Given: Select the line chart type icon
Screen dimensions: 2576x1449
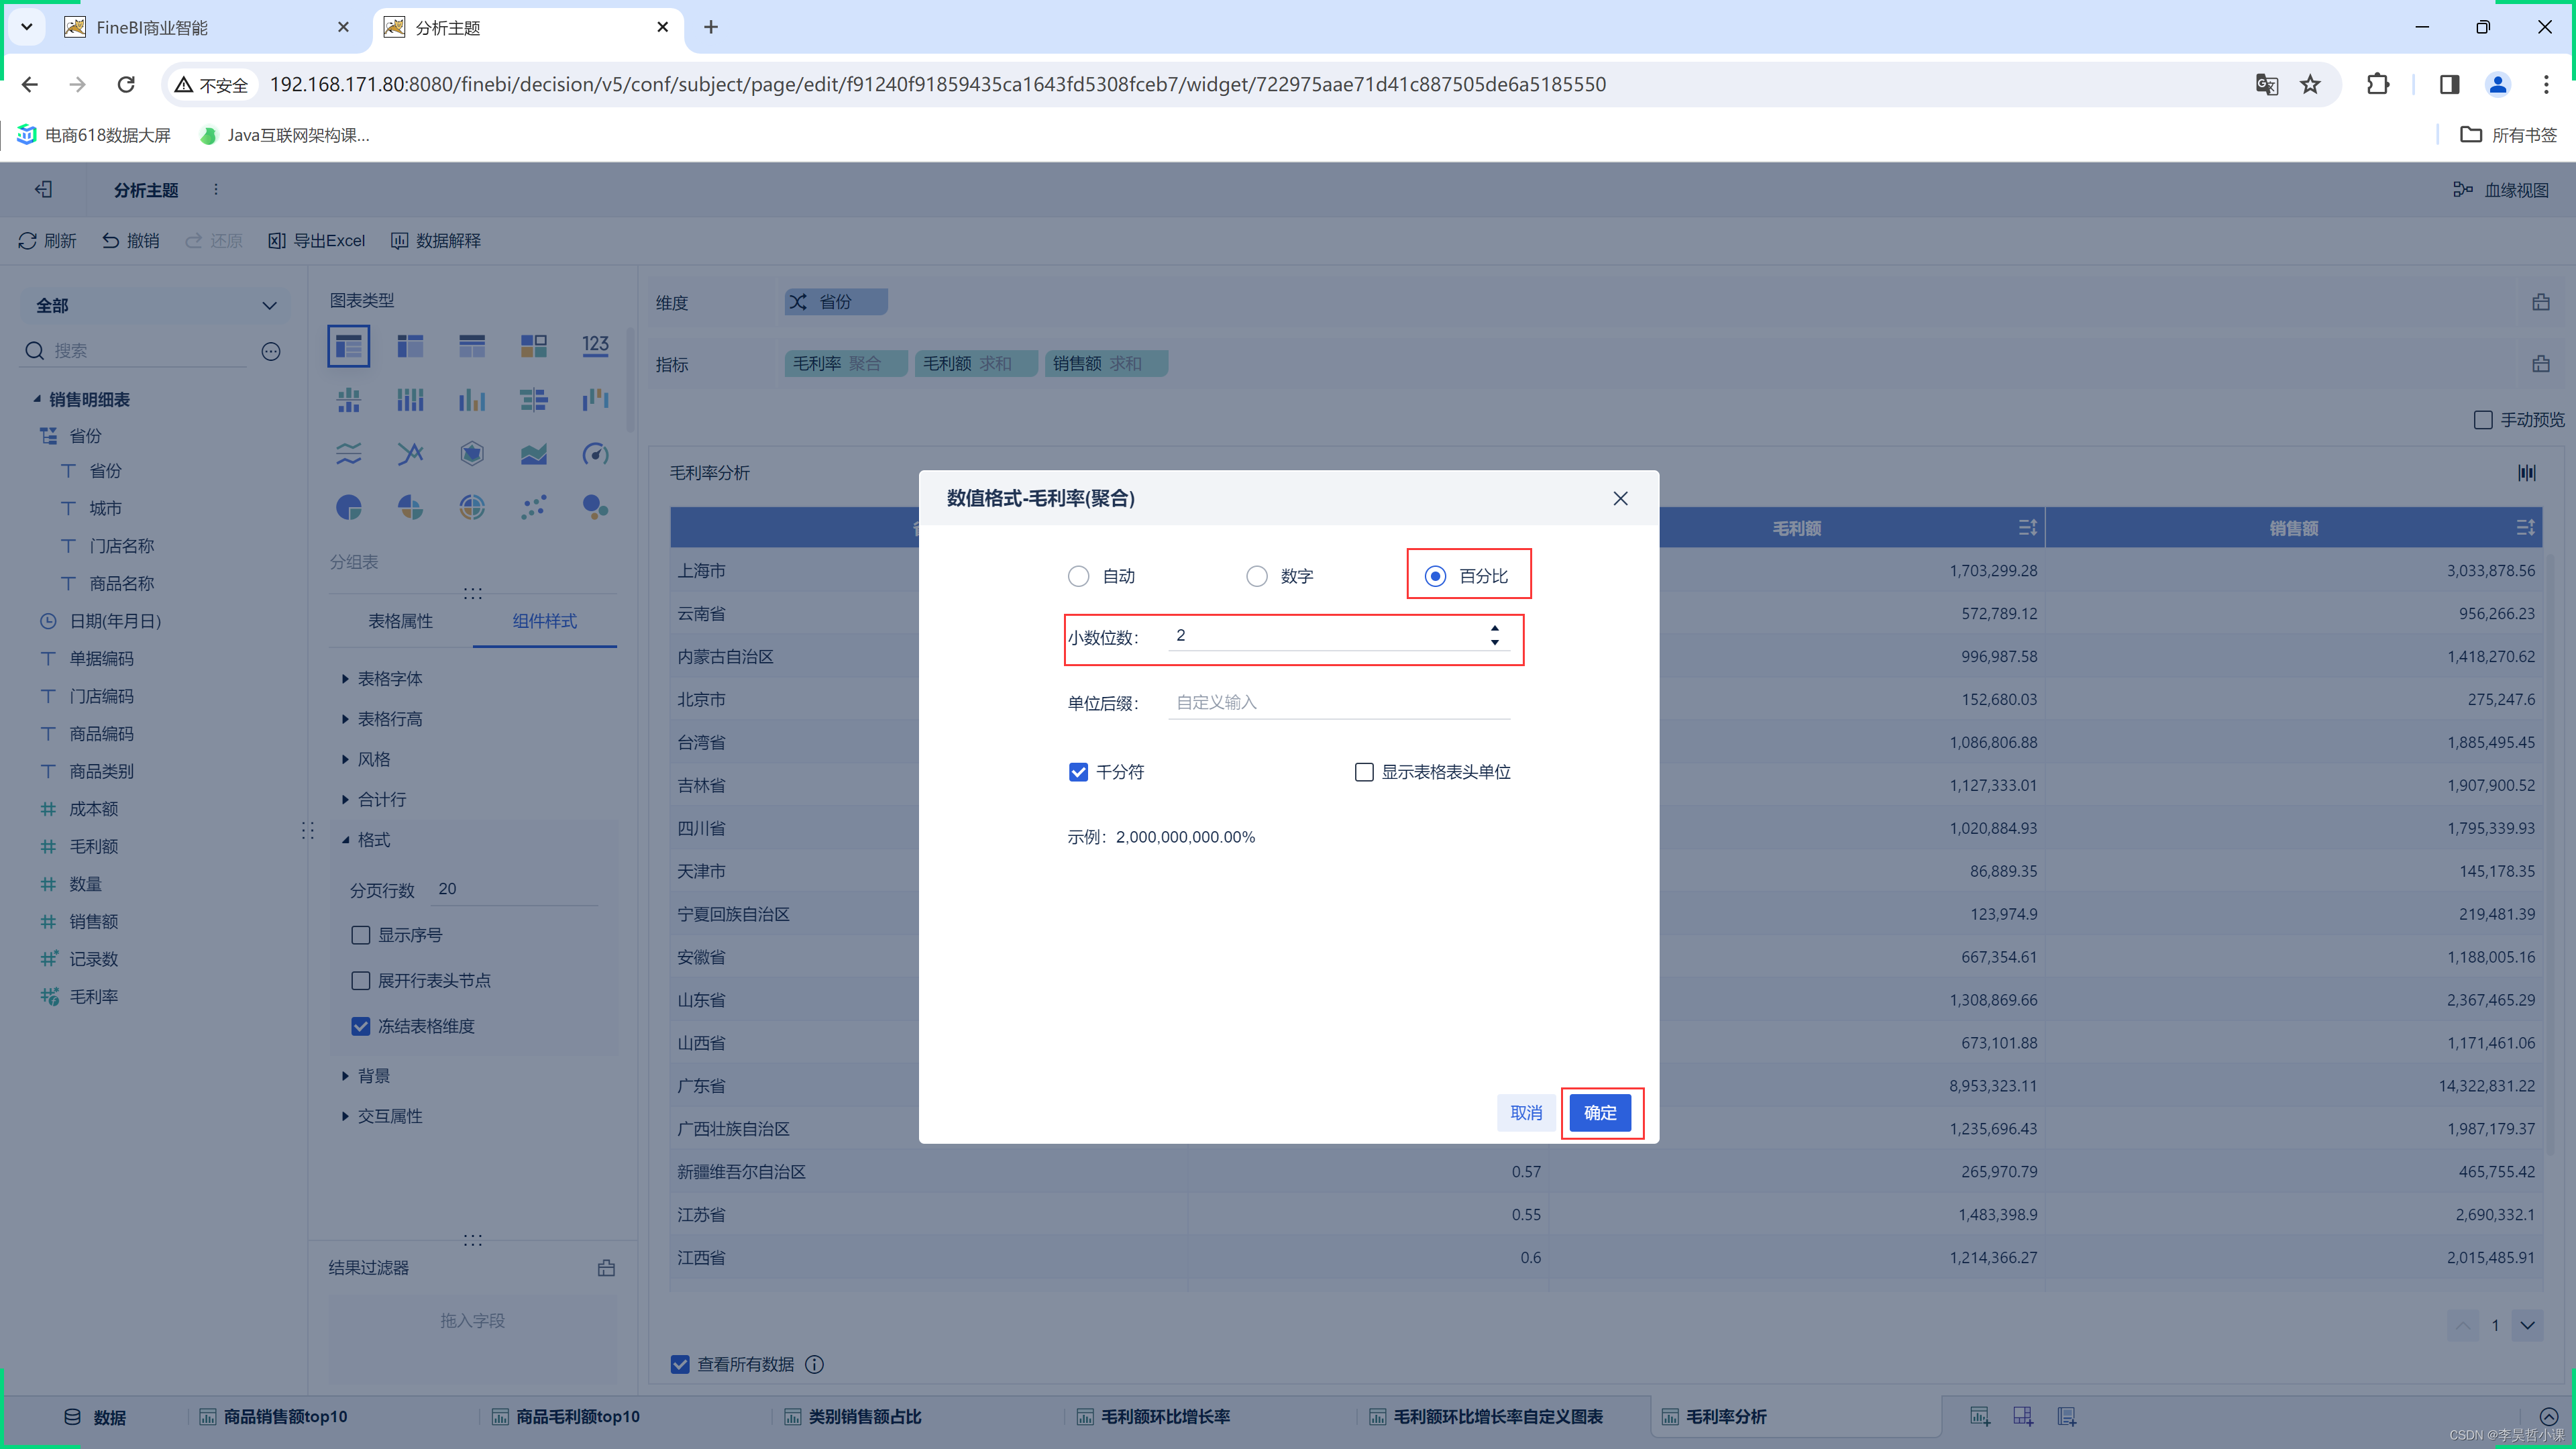Looking at the screenshot, I should coord(410,454).
